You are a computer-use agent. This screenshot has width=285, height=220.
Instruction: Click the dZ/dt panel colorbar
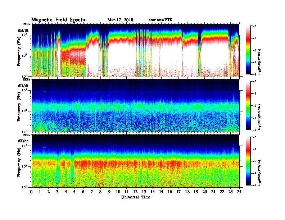(248, 161)
